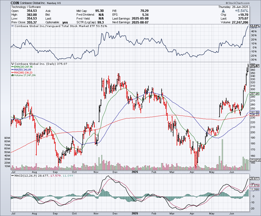This screenshot has height=216, width=261.
Task: Click the COIN ticker symbol in header
Action: click(x=15, y=3)
